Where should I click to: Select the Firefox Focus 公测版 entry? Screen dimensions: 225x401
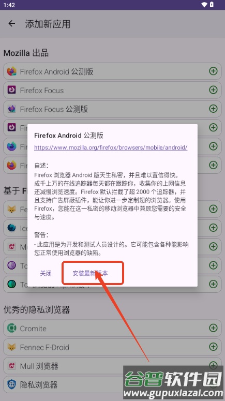(x=112, y=109)
